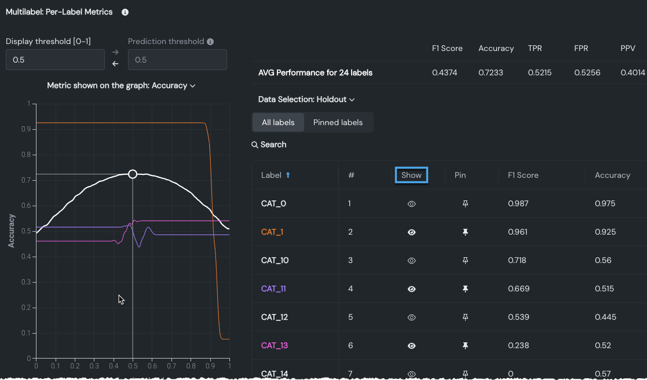Hide CAT_1 from the graph

pyautogui.click(x=411, y=232)
